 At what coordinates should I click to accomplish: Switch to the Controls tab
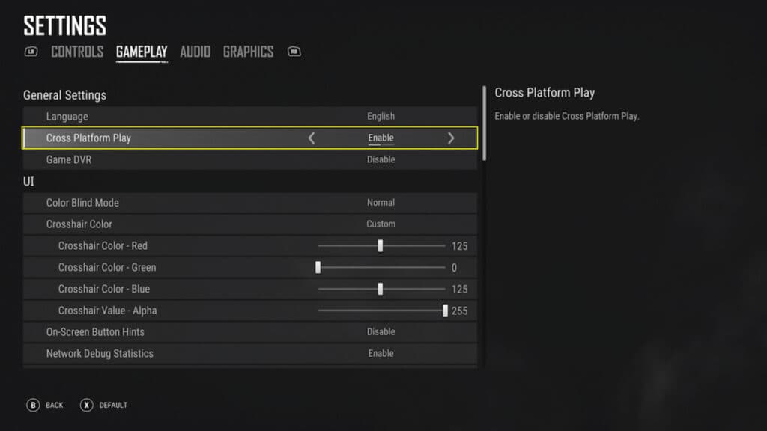click(x=77, y=52)
